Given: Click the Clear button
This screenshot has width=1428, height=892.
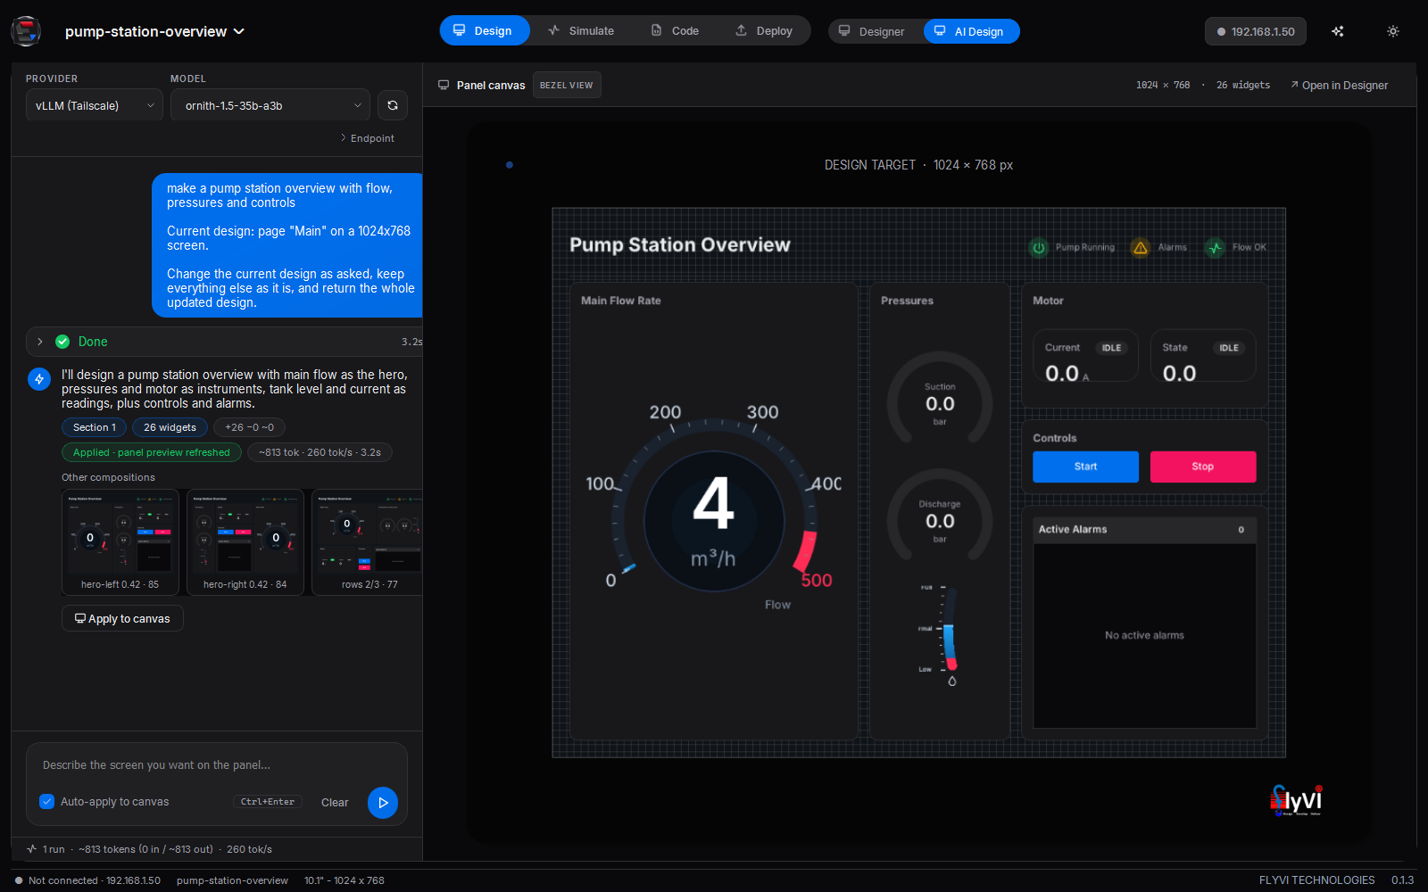Looking at the screenshot, I should tap(335, 803).
